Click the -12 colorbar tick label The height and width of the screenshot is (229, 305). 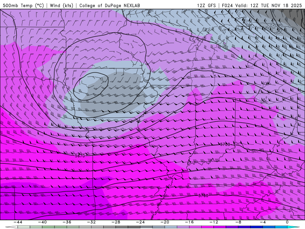click(214, 222)
